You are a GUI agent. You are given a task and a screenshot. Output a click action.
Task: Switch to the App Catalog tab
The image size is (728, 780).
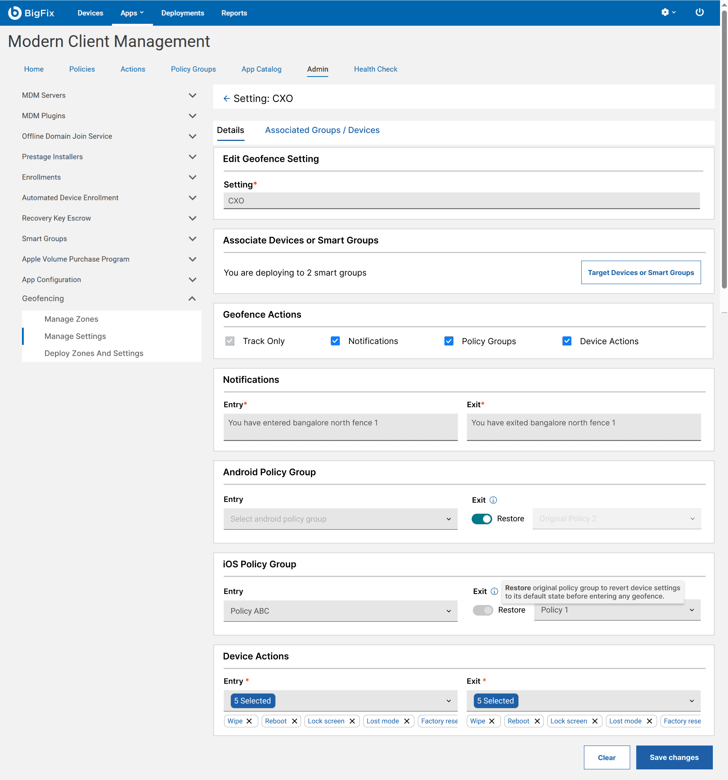click(261, 69)
